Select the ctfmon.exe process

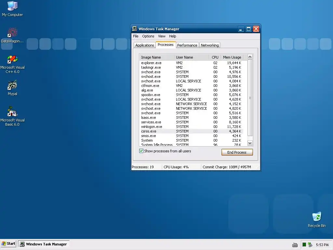tap(191, 86)
